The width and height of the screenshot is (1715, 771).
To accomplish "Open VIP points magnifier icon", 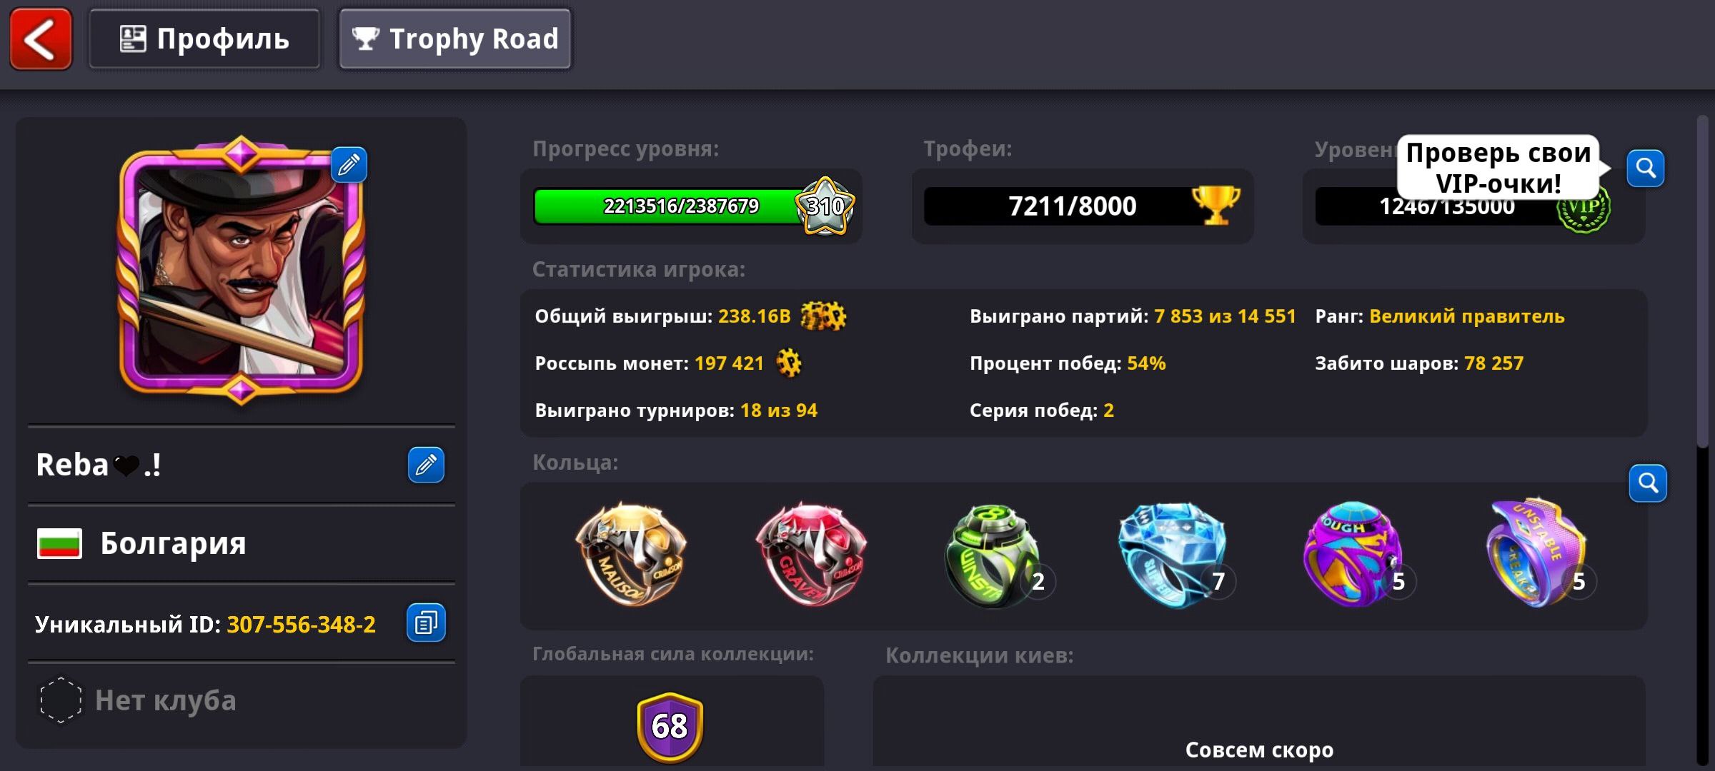I will click(1646, 168).
